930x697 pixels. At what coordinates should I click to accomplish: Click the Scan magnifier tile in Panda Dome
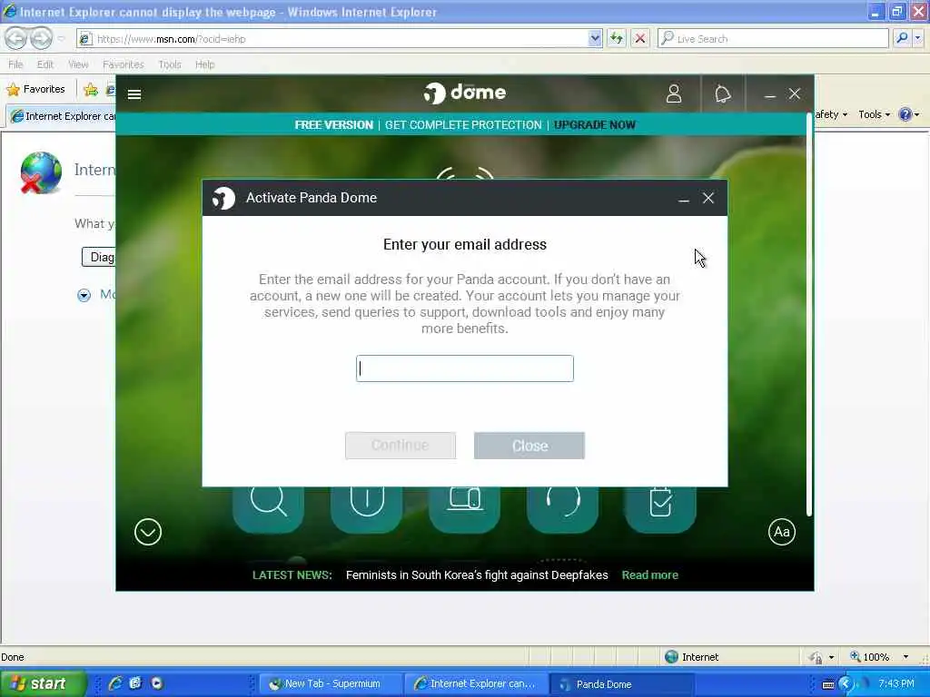pyautogui.click(x=268, y=508)
